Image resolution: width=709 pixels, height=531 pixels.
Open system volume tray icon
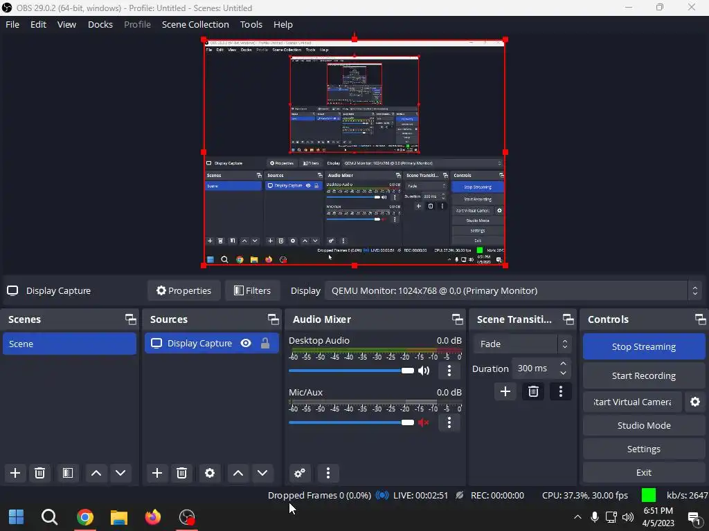point(627,517)
